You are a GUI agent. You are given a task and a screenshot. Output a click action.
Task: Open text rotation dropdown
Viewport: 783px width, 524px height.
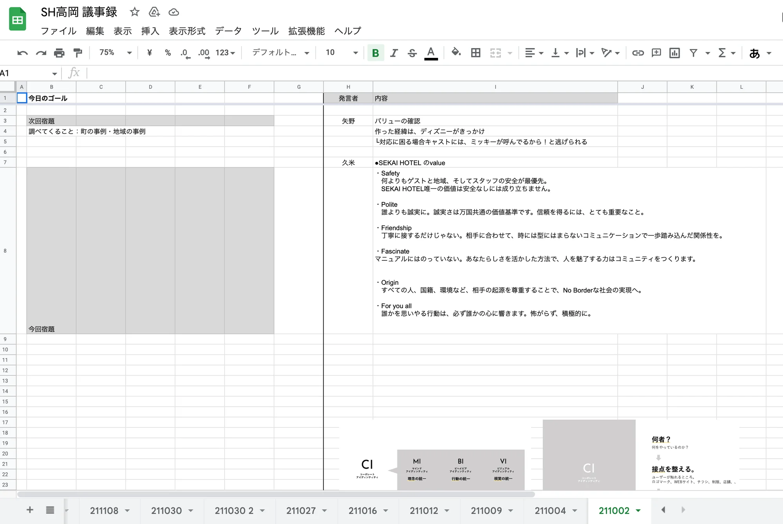coord(610,53)
